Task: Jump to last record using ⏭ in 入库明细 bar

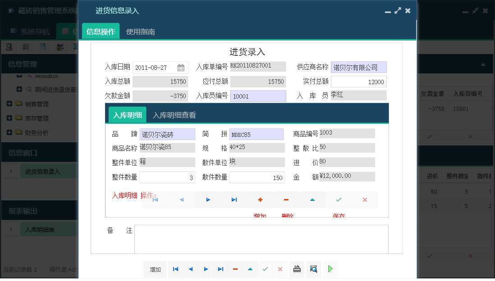Action: point(234,199)
